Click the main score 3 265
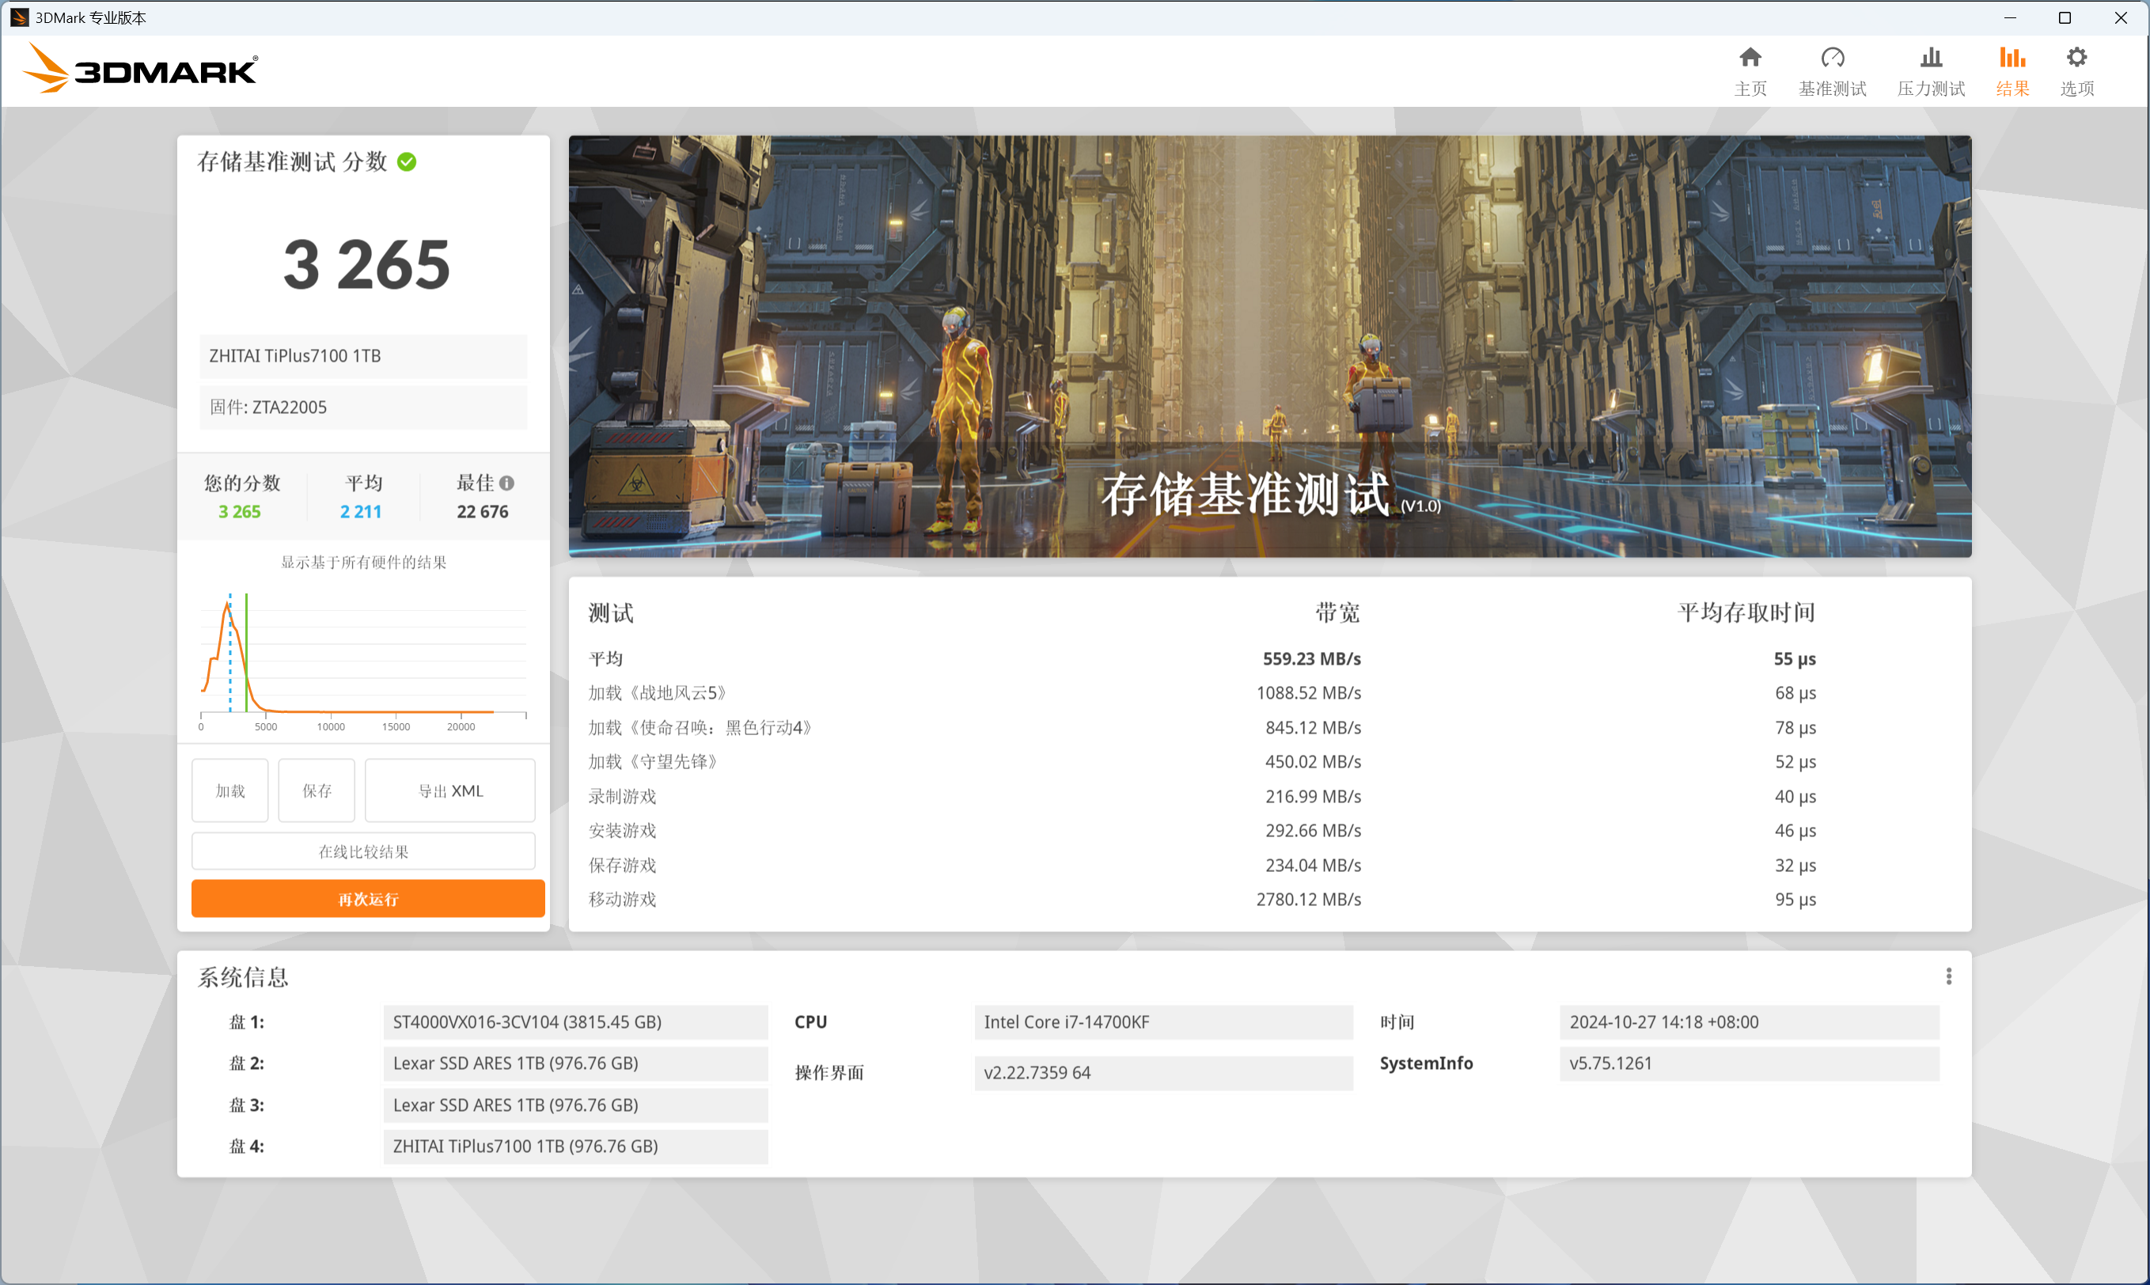Image resolution: width=2150 pixels, height=1285 pixels. [366, 265]
